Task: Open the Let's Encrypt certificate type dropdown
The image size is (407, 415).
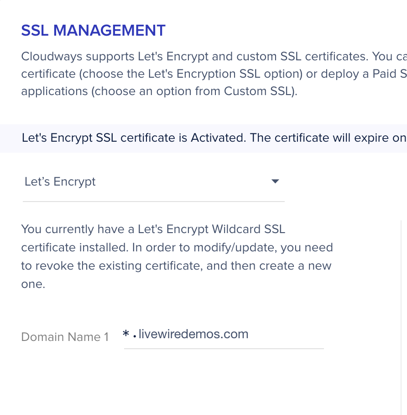Action: (153, 182)
